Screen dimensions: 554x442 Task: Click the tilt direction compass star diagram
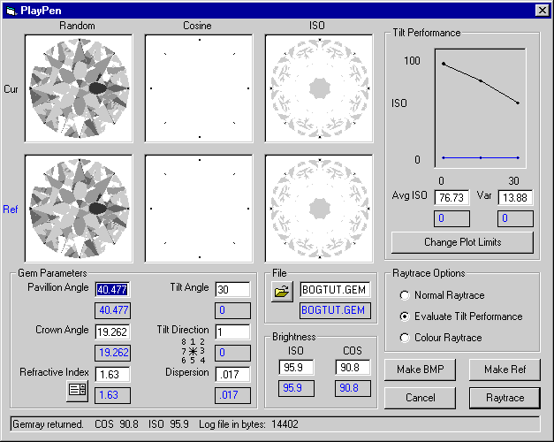[x=193, y=351]
